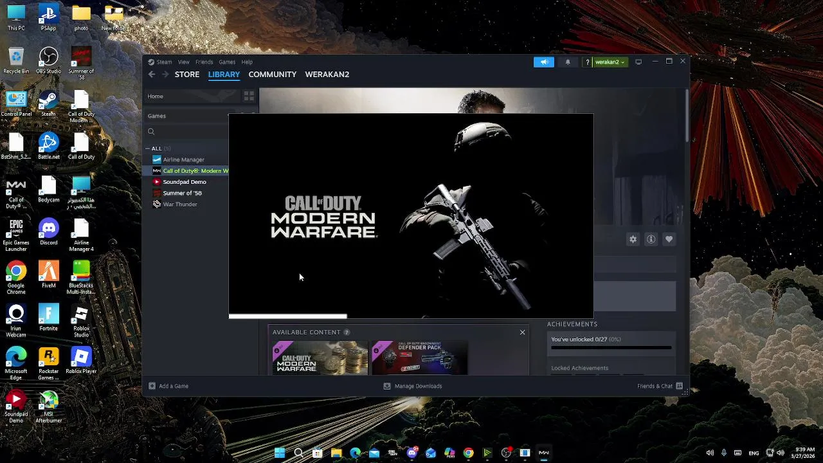Open Rockstar Games desktop shortcut
The width and height of the screenshot is (823, 463).
(x=48, y=364)
